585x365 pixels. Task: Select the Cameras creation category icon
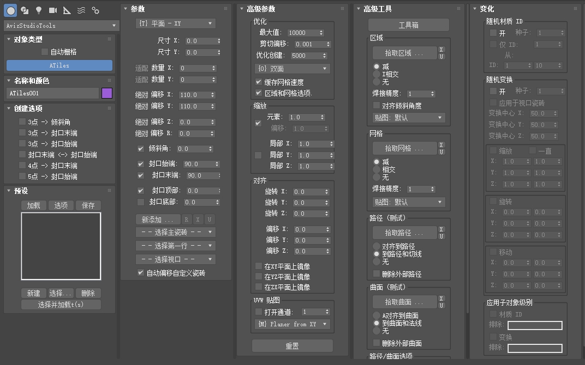(53, 10)
